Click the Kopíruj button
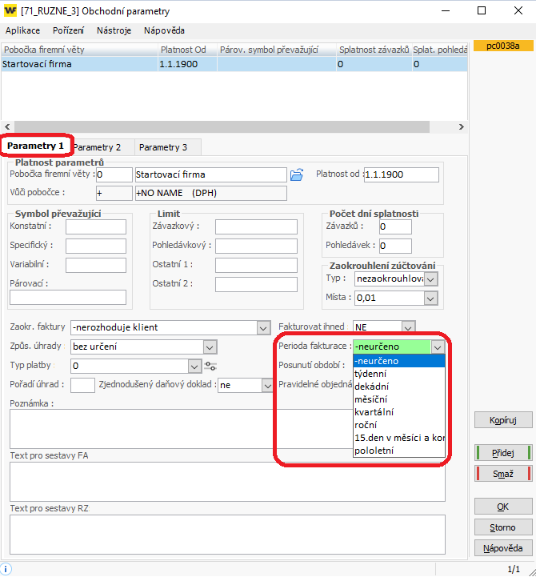 (x=503, y=420)
